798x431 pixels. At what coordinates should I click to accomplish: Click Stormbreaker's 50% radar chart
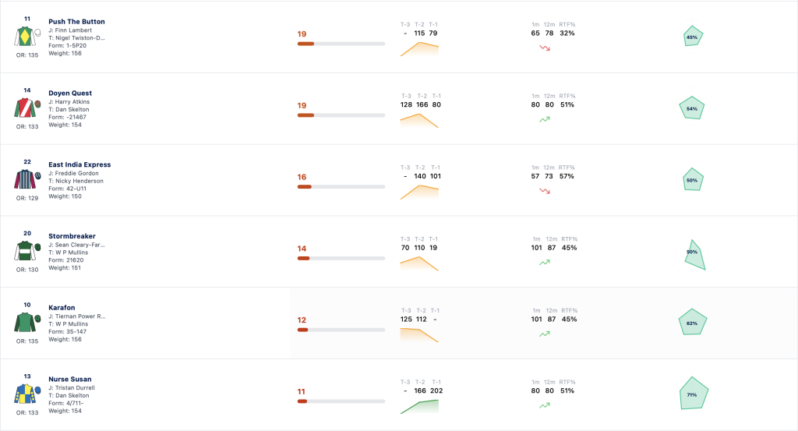pyautogui.click(x=694, y=254)
